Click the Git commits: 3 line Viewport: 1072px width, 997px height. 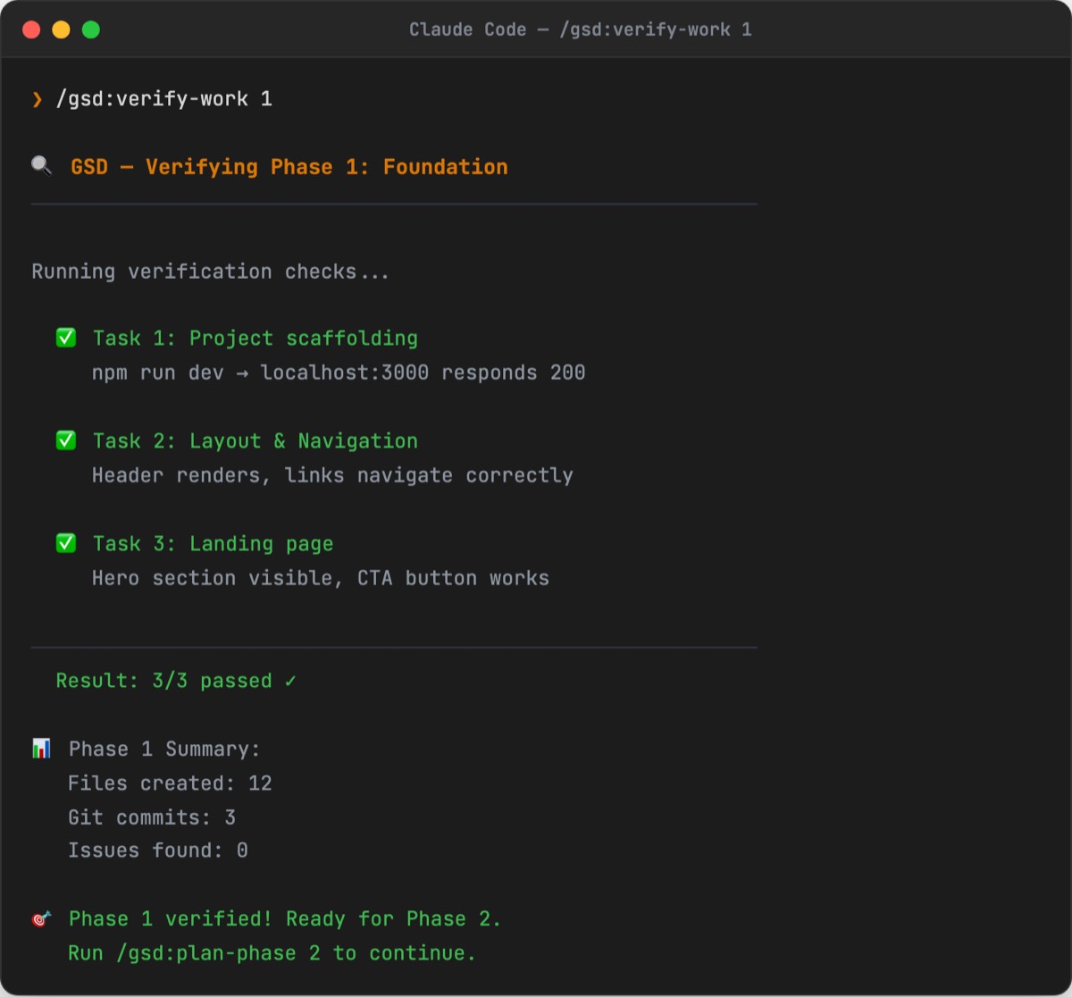click(x=152, y=817)
